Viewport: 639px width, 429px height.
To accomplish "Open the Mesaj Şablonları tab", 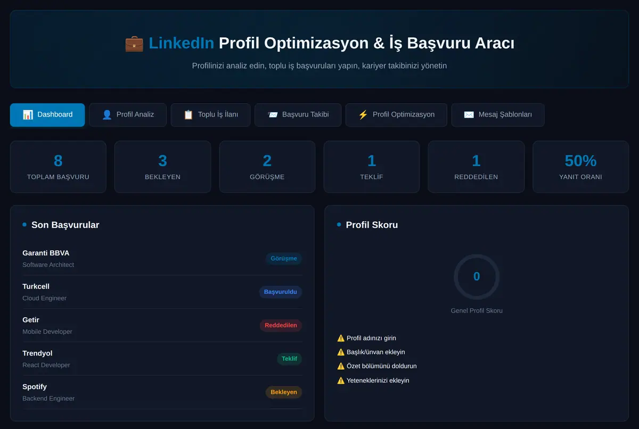I will tap(498, 115).
